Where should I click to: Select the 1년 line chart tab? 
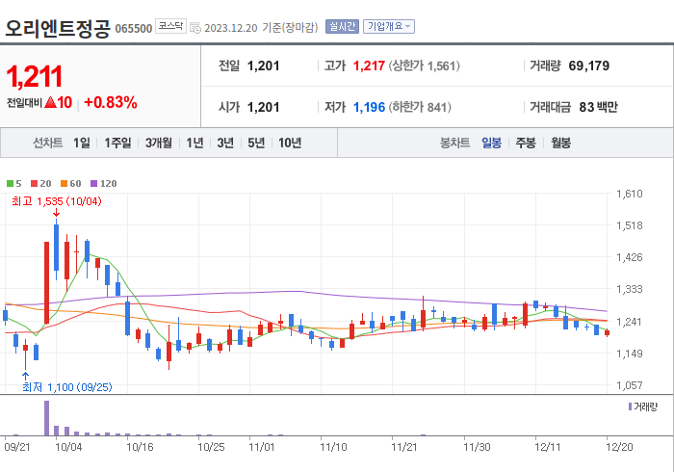194,143
